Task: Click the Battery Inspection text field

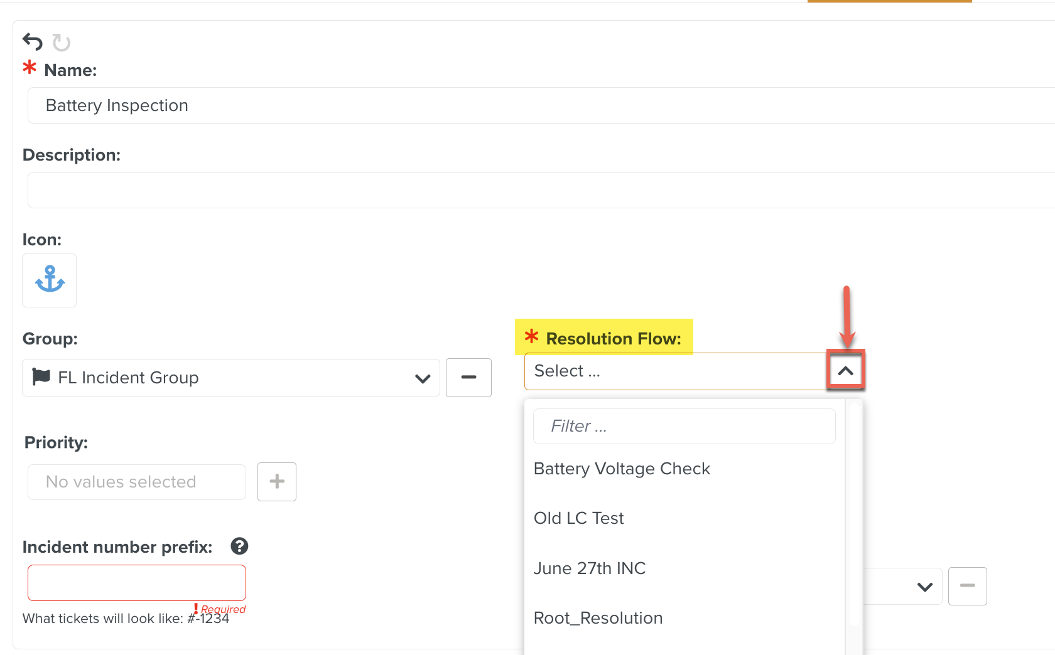Action: pyautogui.click(x=251, y=105)
